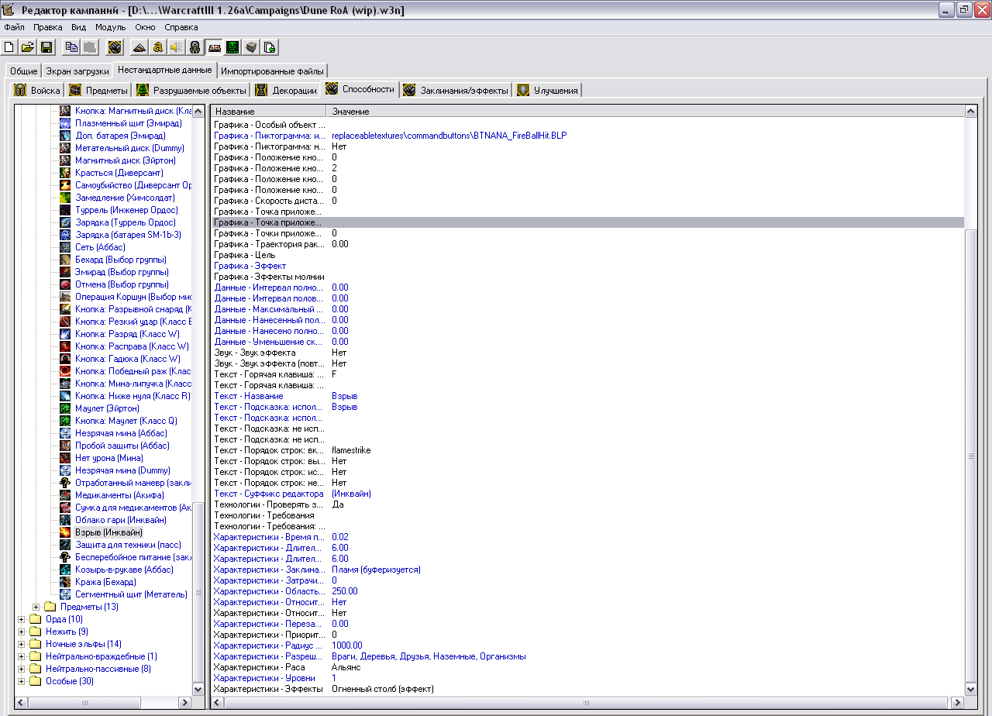Open the Правка menu
The width and height of the screenshot is (992, 716).
coord(48,27)
